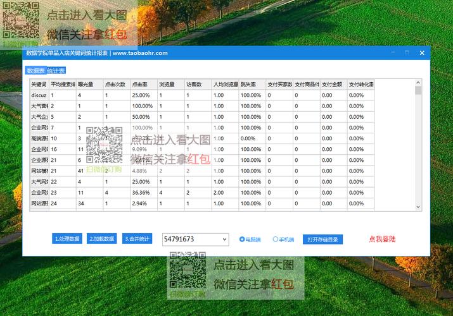Sort by the 支付金额 column header
This screenshot has height=316, width=453.
point(334,85)
